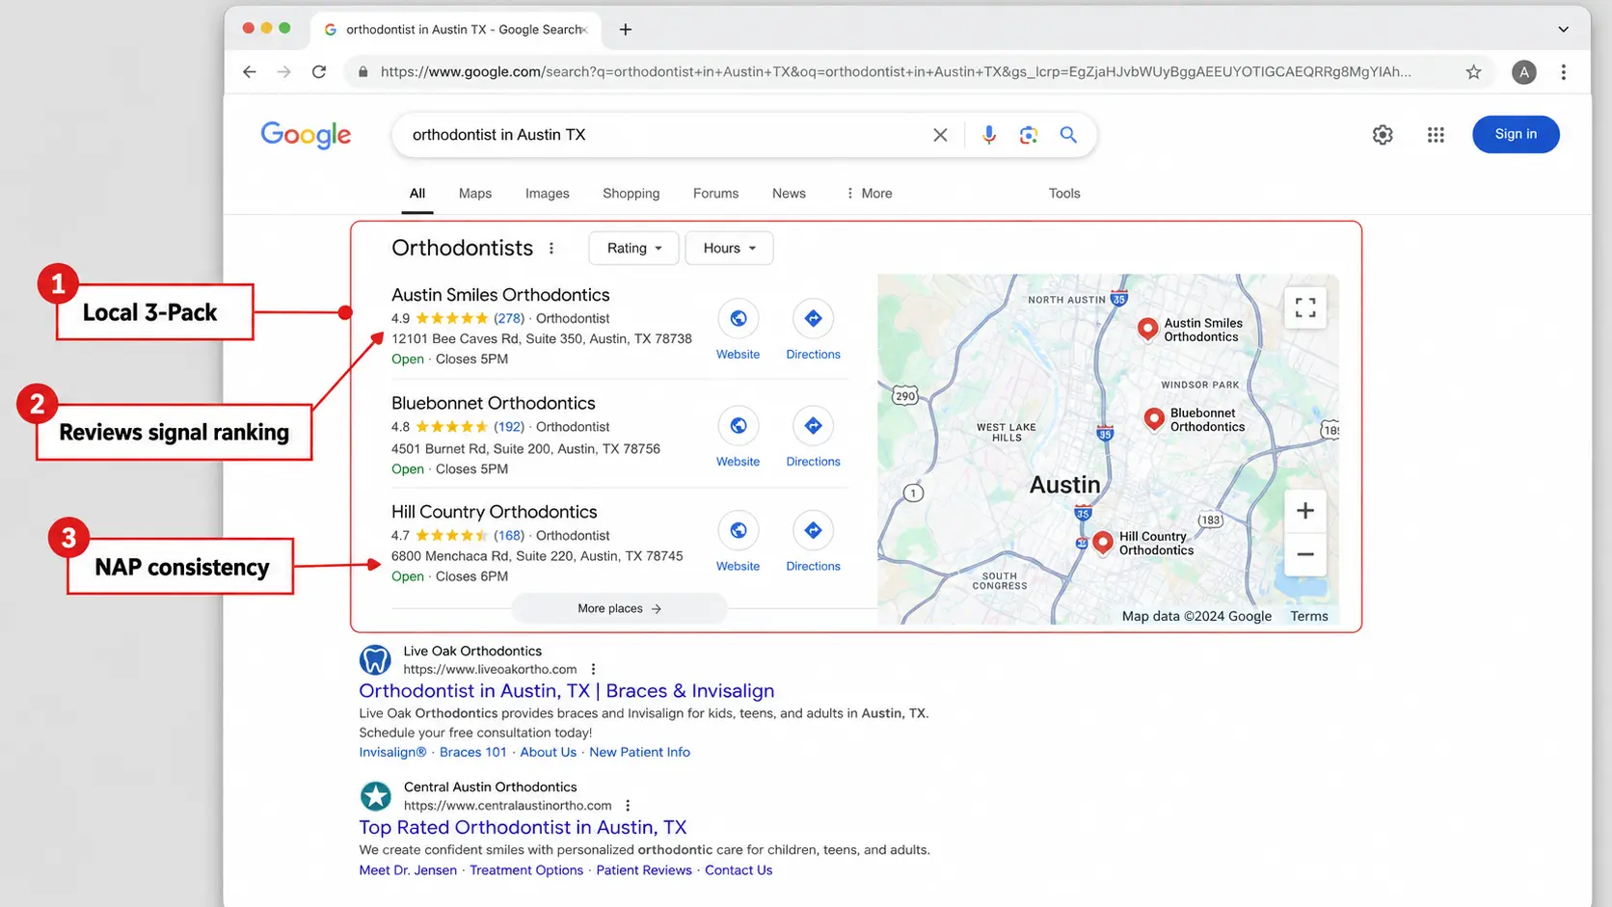Switch to the Maps tab
Image resolution: width=1612 pixels, height=907 pixels.
475,193
